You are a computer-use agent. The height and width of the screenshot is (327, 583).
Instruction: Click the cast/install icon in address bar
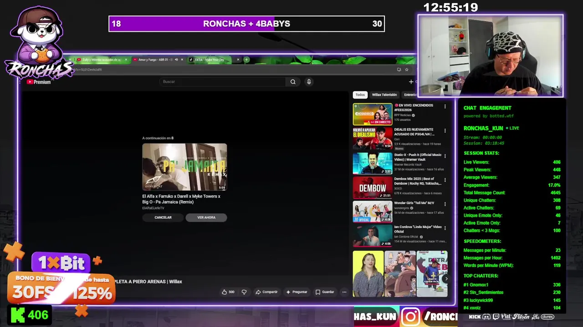click(399, 69)
